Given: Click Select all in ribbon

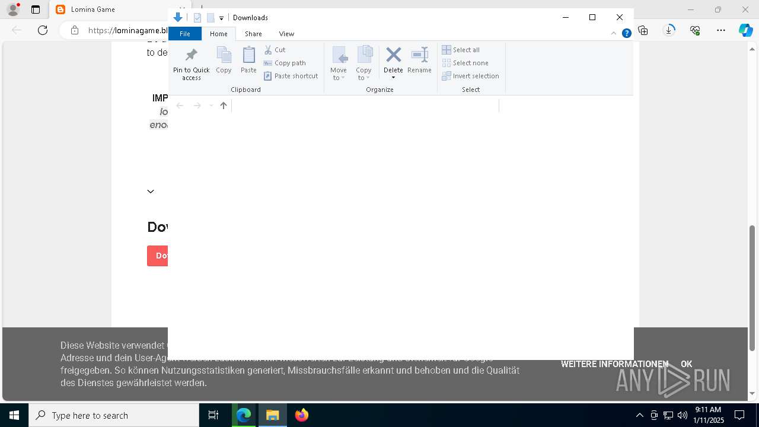Looking at the screenshot, I should click(461, 50).
